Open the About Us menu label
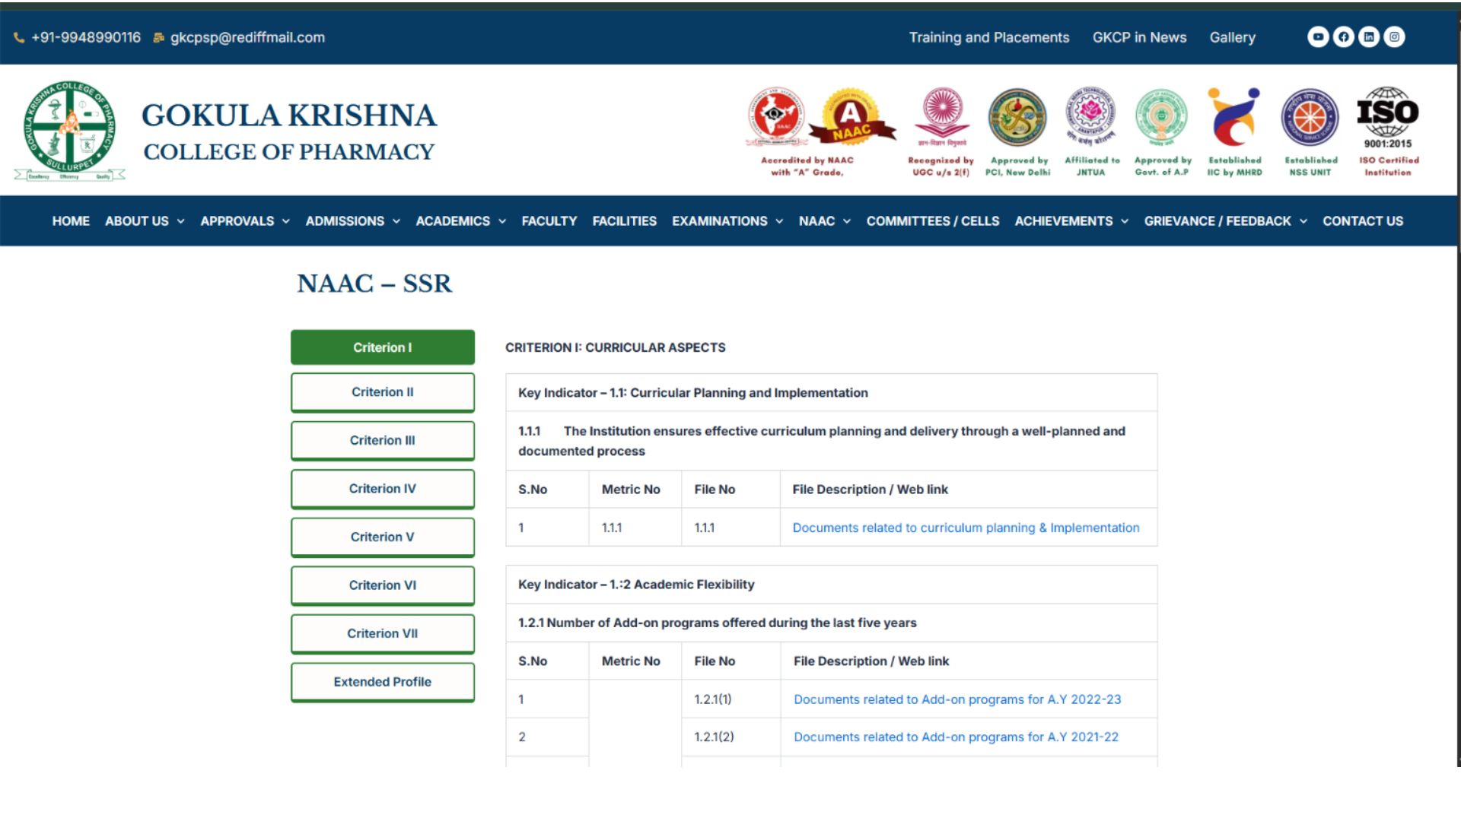1461x821 pixels. [137, 221]
